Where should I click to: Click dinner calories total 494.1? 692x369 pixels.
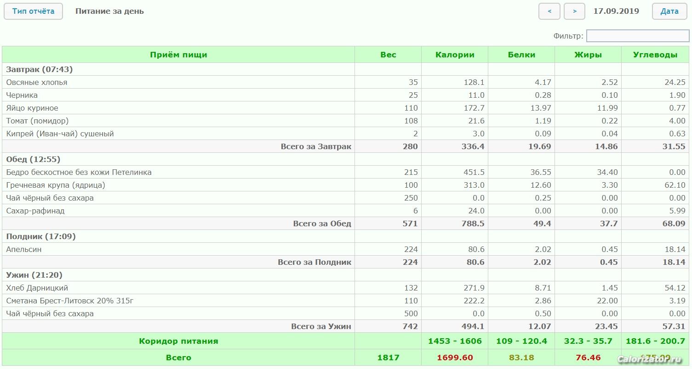[473, 326]
